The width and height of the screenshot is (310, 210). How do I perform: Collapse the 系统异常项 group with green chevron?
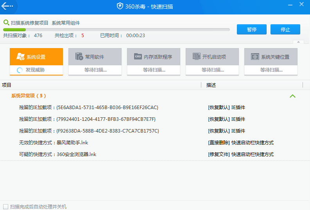tap(292, 96)
